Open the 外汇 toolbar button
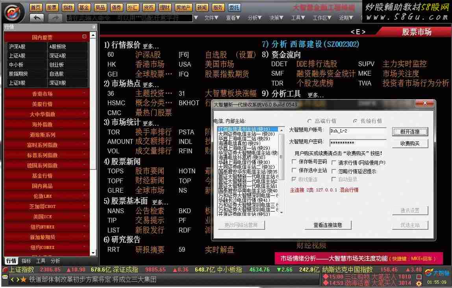The height and width of the screenshot is (288, 452). 133,7
